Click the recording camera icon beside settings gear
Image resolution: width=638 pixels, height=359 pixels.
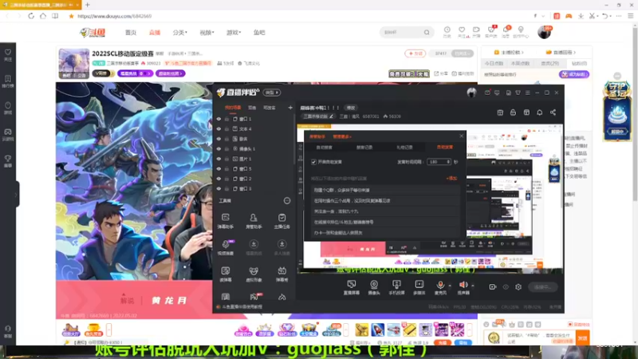(492, 287)
